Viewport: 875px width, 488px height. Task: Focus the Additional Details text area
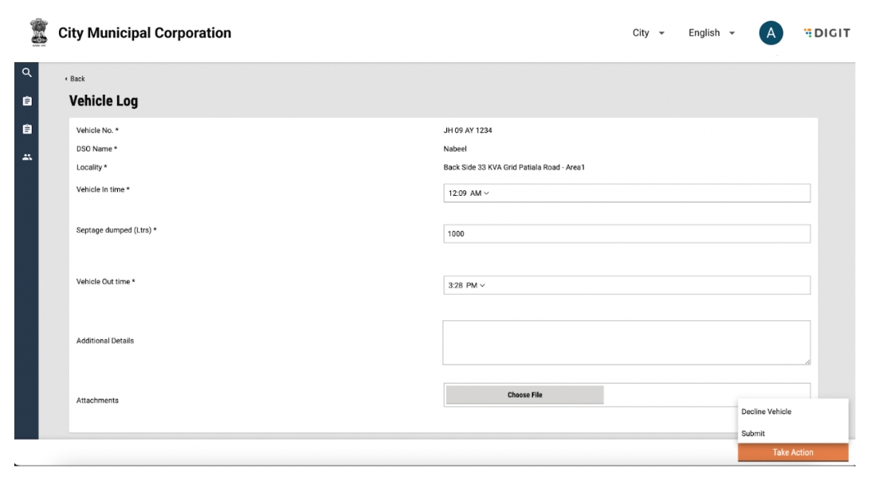626,342
